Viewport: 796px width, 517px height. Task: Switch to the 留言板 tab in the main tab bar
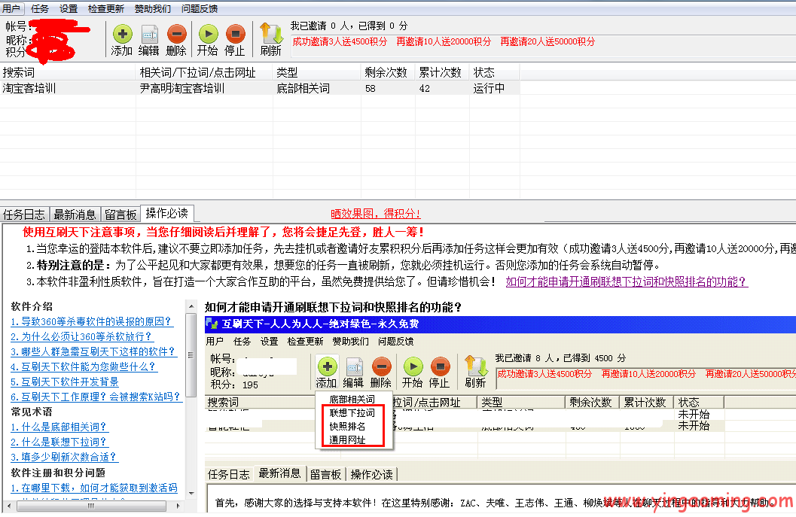[120, 214]
